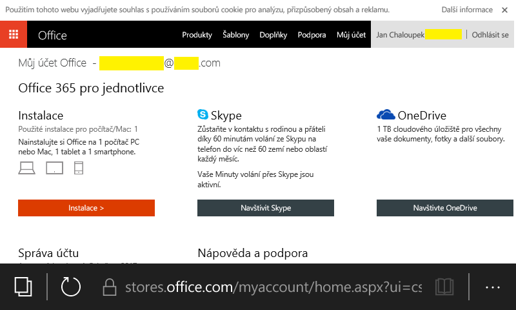Click the Skype logo icon
This screenshot has height=310, width=516.
pyautogui.click(x=203, y=114)
